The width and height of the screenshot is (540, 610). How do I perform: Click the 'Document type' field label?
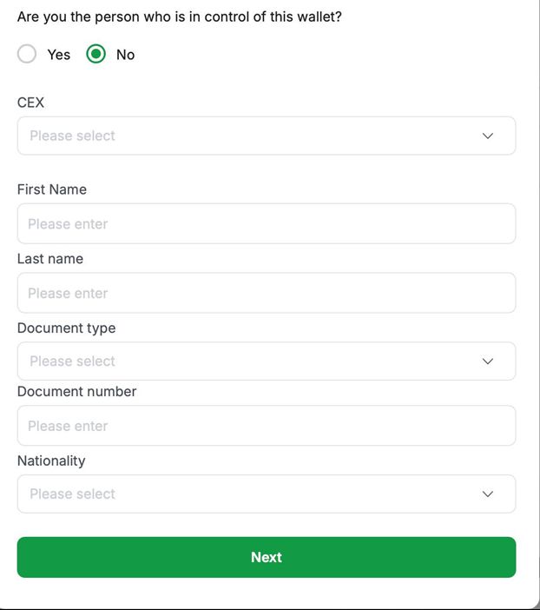(x=66, y=328)
